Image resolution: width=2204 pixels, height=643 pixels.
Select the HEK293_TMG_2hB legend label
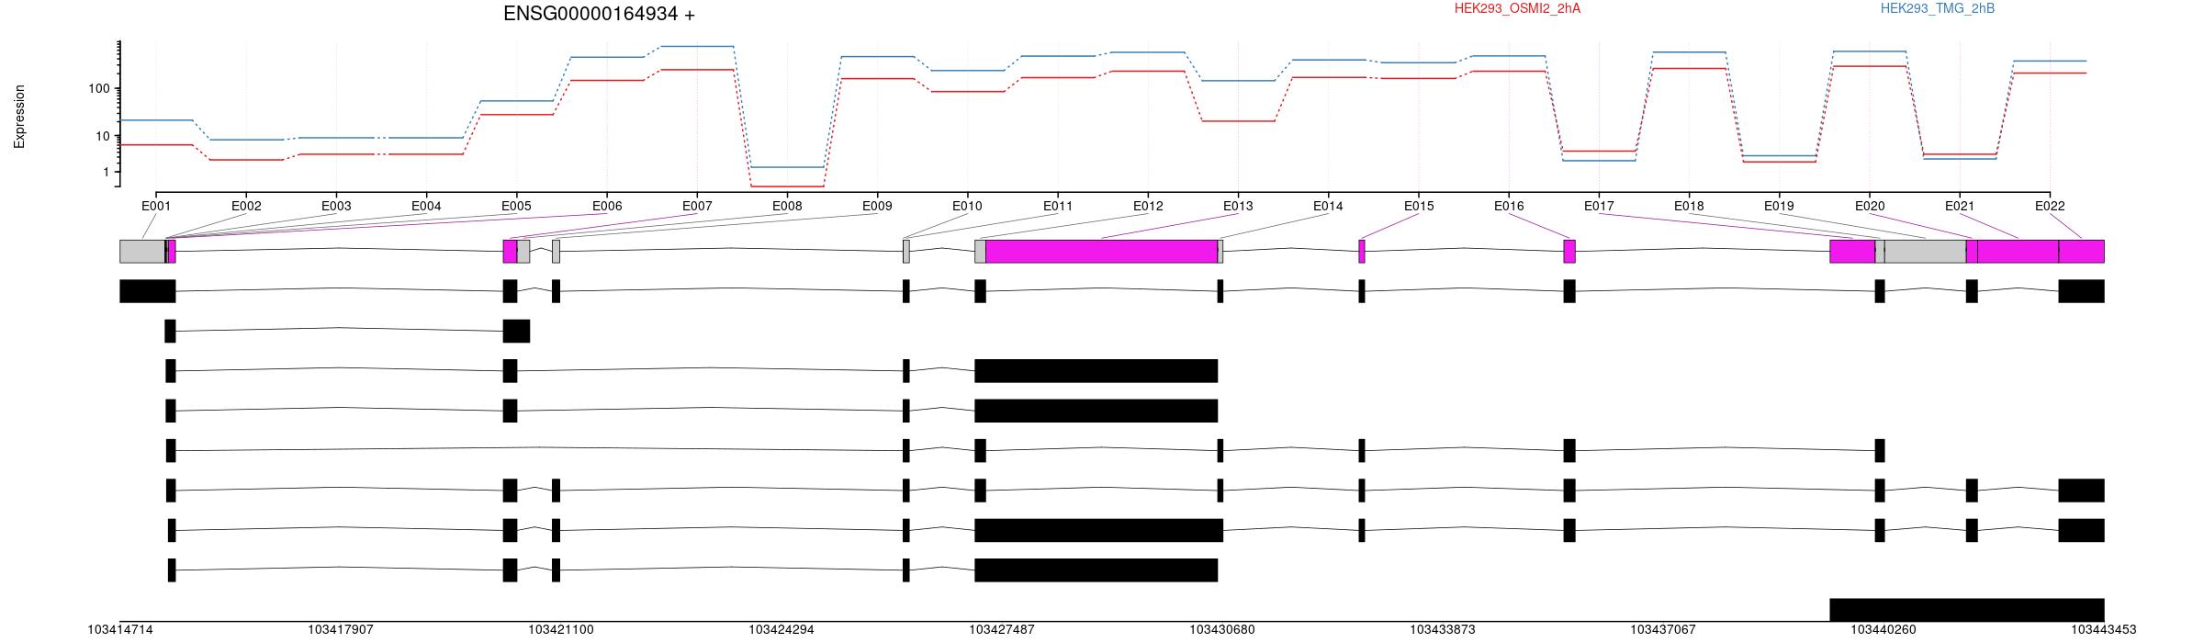click(1937, 8)
